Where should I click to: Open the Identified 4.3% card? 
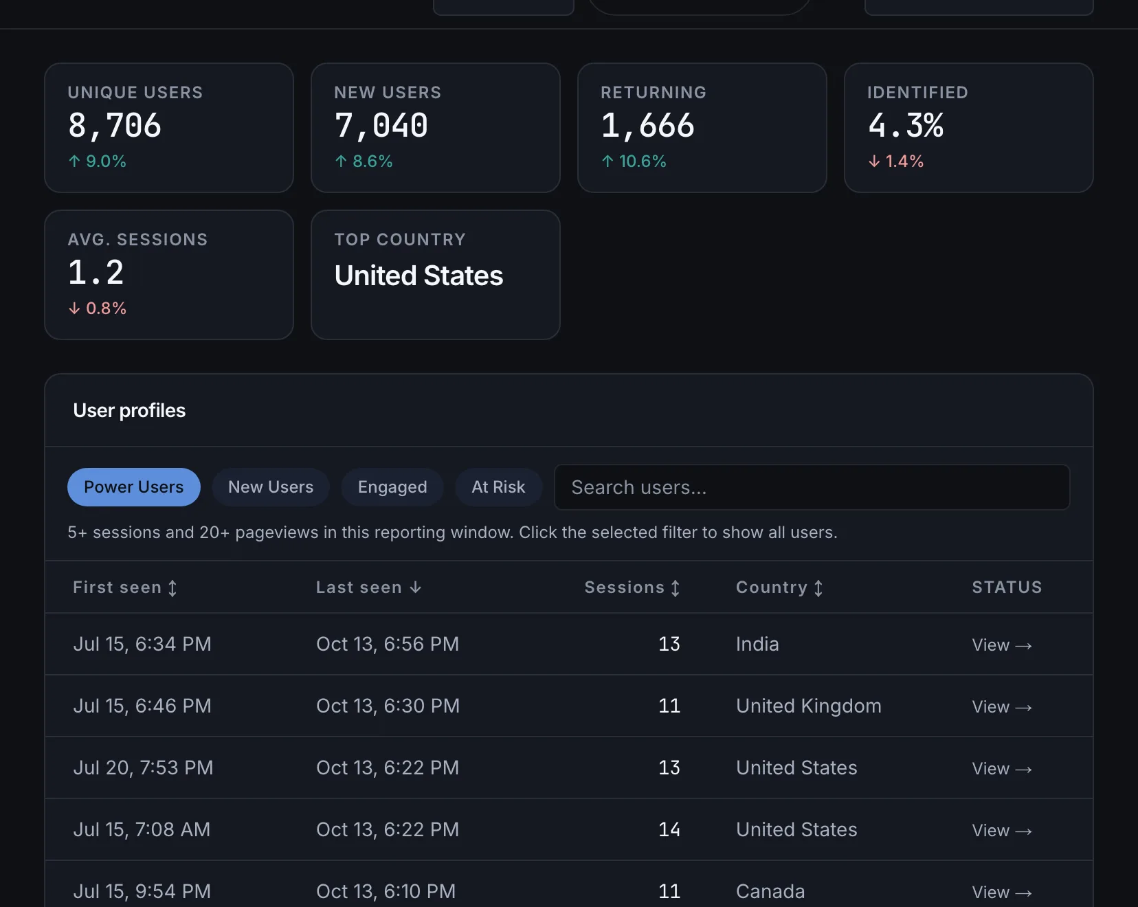pos(969,128)
